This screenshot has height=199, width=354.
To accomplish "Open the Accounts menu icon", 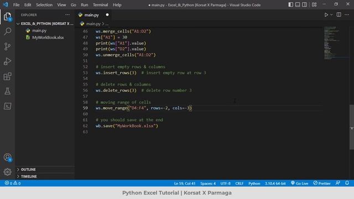I will [7, 157].
